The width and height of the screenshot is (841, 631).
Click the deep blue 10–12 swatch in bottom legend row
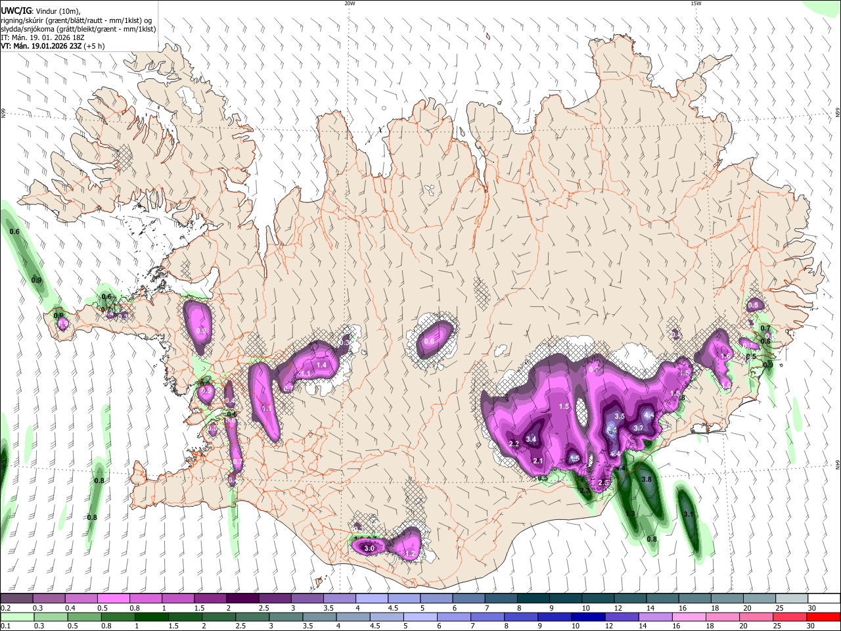pyautogui.click(x=587, y=617)
